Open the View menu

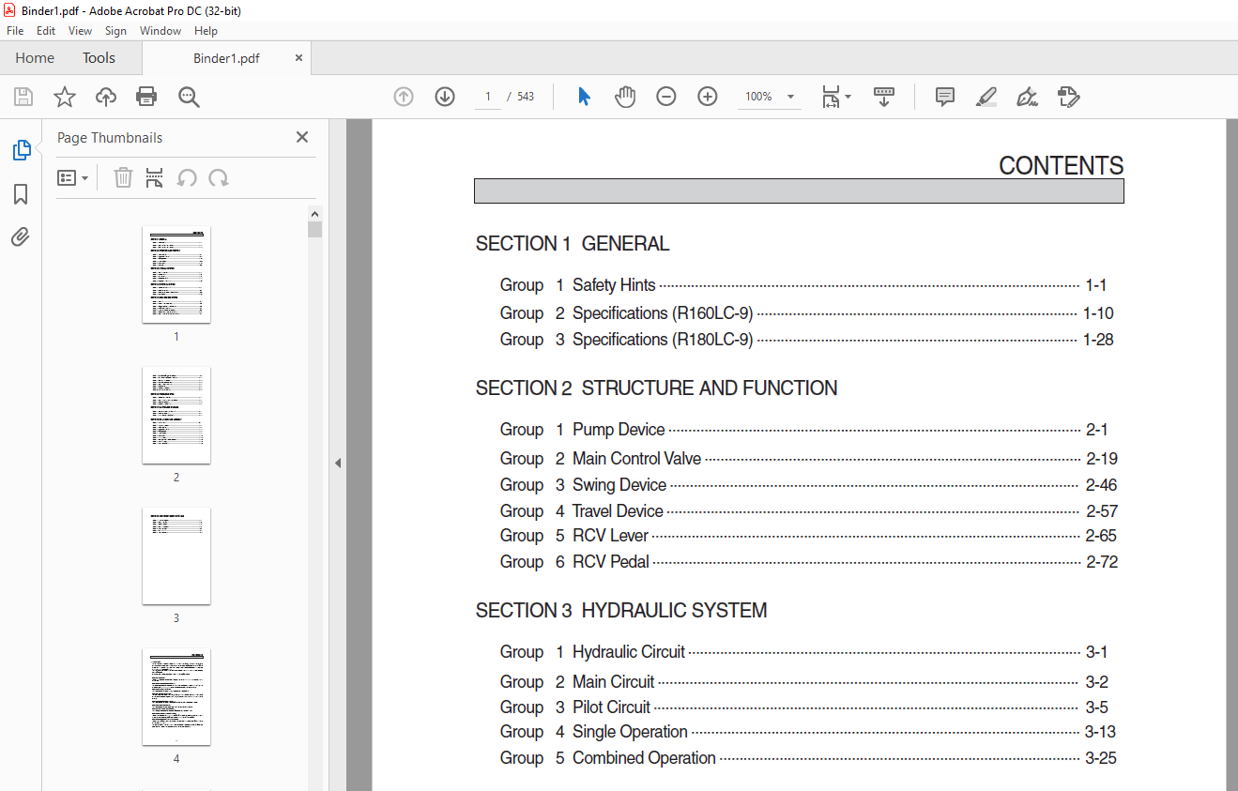(81, 31)
